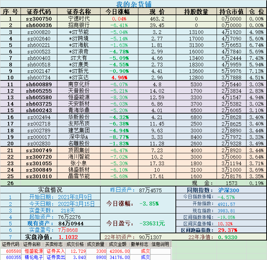Select the 南京化纤 name cell

click(79, 84)
